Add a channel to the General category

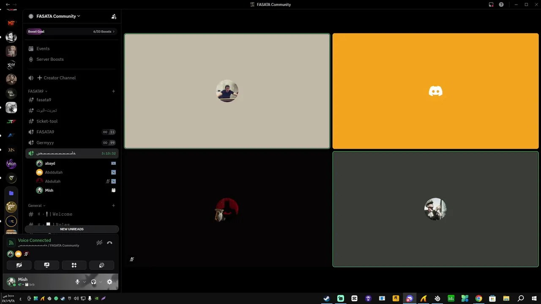[113, 206]
